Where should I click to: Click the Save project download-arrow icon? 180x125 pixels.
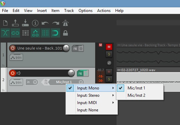[25, 23]
